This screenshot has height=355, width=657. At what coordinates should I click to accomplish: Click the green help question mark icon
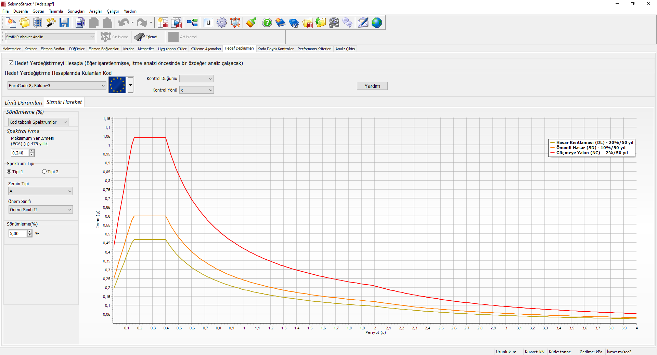(x=267, y=23)
